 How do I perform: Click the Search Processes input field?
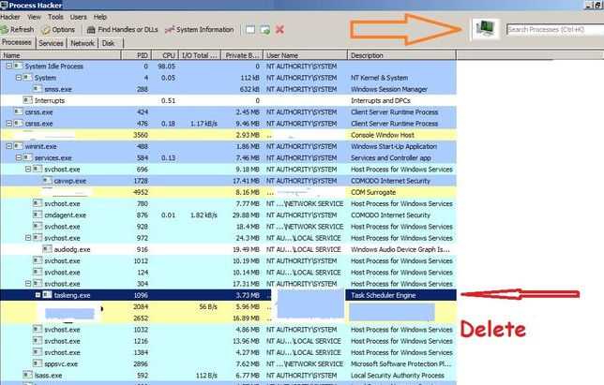[x=554, y=29]
